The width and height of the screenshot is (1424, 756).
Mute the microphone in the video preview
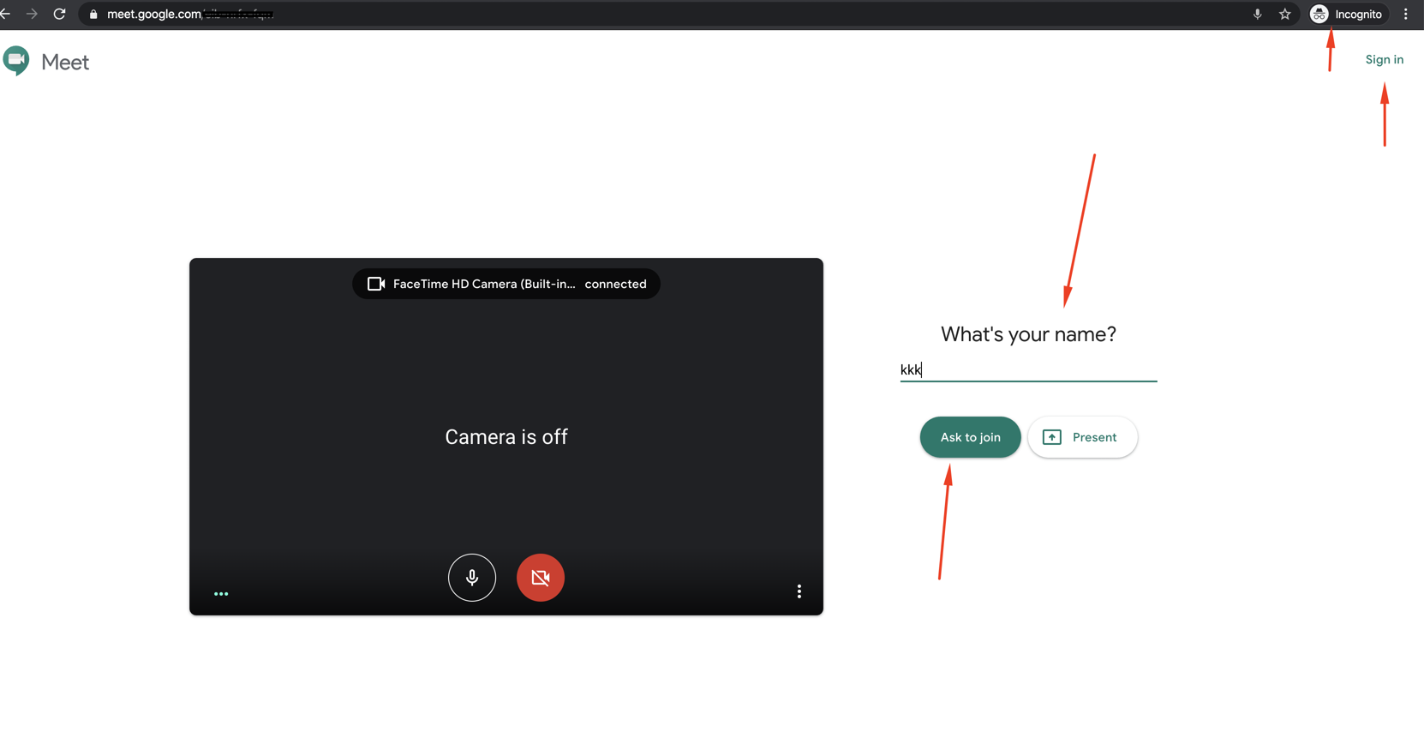[471, 578]
